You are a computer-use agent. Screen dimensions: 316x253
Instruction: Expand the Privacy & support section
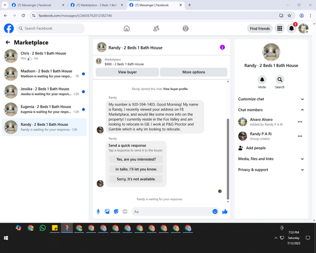pos(271,170)
